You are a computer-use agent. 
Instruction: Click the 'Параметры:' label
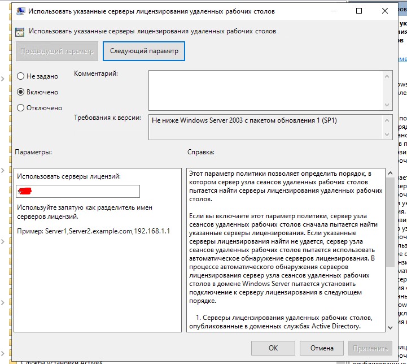tap(33, 152)
